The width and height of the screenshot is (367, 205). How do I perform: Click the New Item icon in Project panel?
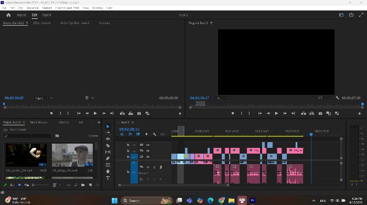pos(90,185)
